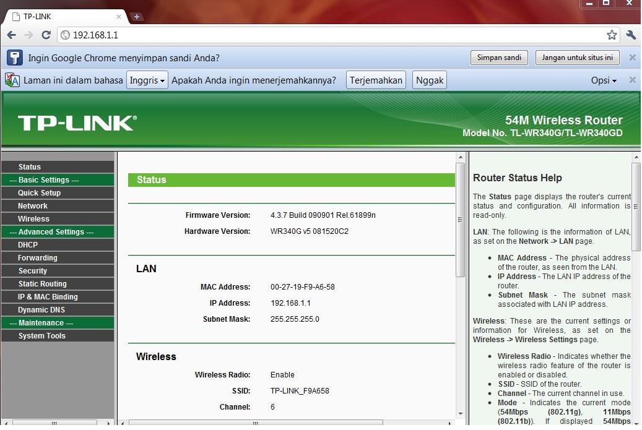
Task: Click the Router Status Help heading
Action: click(517, 178)
